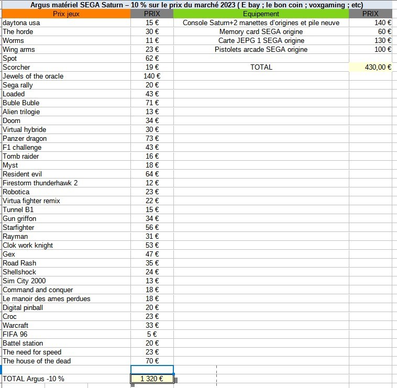Click the 62 € price for Spot
Image resolution: width=397 pixels, height=388 pixels.
(152, 58)
